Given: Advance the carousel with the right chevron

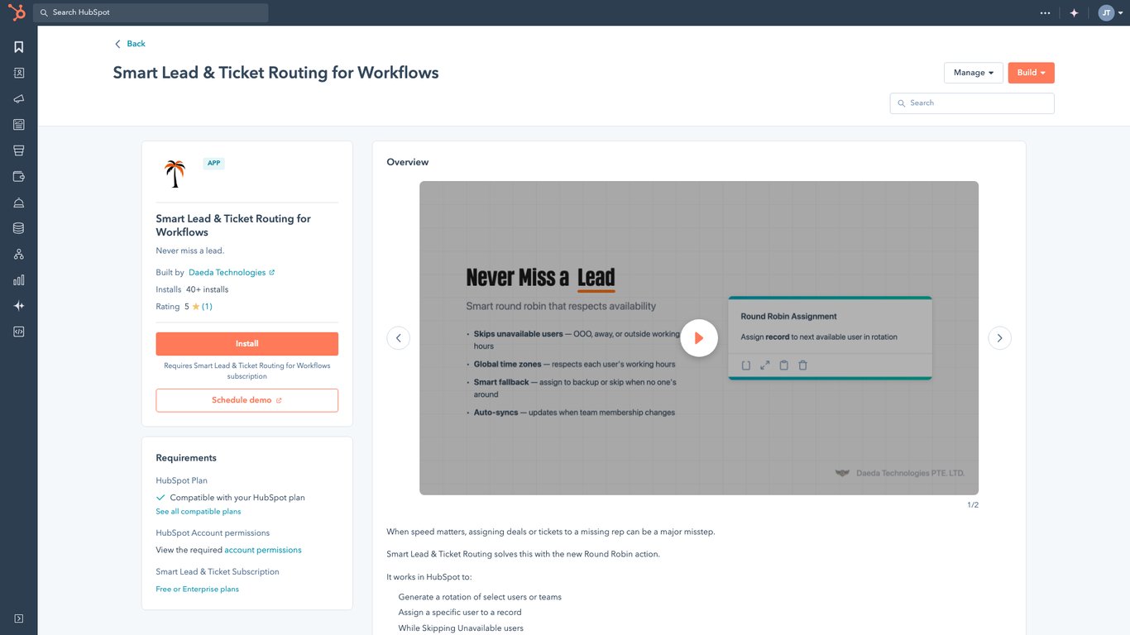Looking at the screenshot, I should tap(999, 337).
